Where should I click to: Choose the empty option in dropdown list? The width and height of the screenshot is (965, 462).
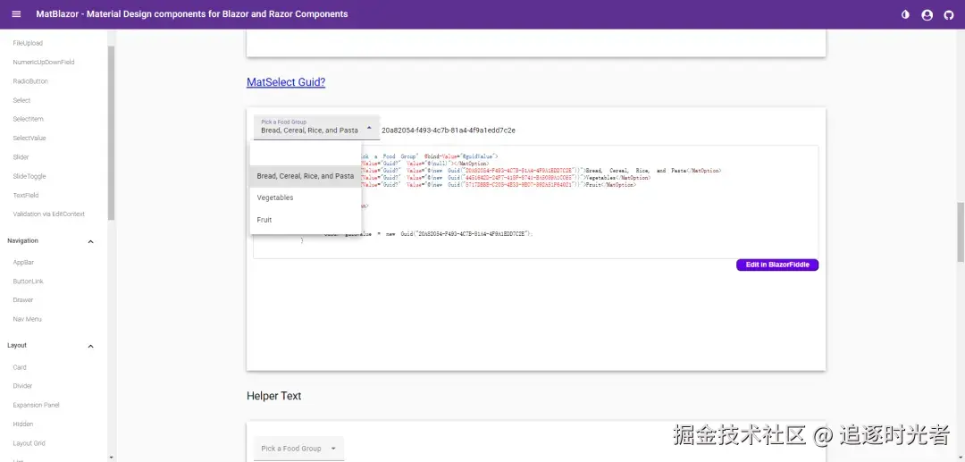306,154
